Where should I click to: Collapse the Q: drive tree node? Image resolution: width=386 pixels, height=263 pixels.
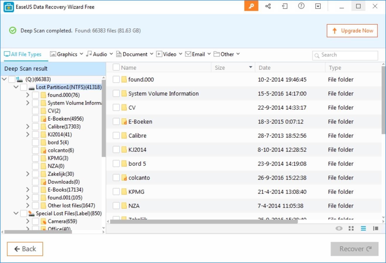pyautogui.click(x=4, y=79)
